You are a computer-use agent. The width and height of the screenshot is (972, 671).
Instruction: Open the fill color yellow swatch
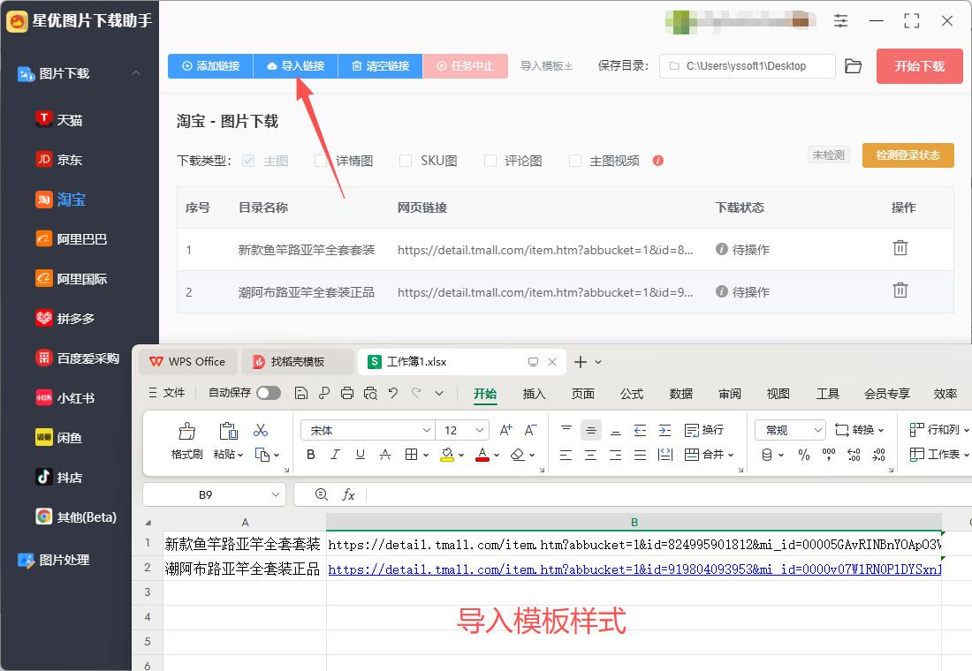coord(447,455)
